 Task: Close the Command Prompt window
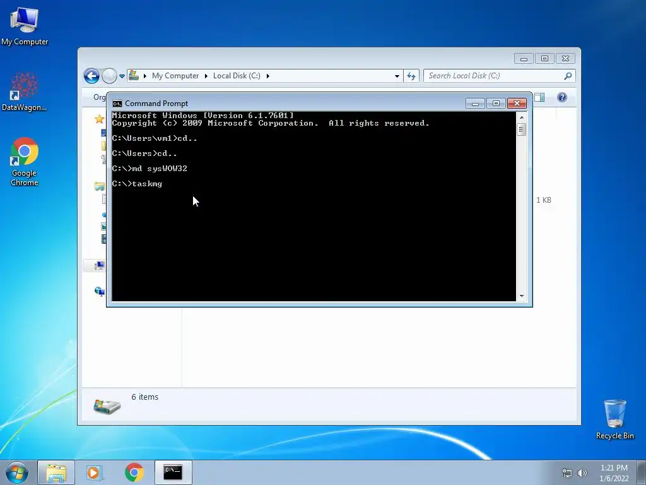[517, 104]
